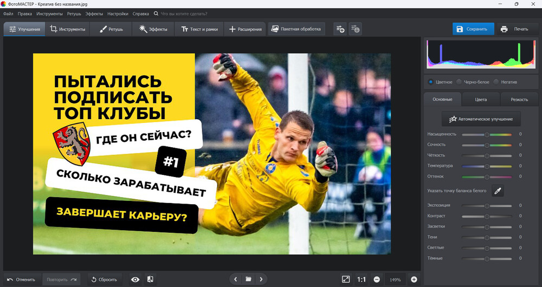The image size is (542, 287).
Task: Select the Черно-белое radio option
Action: (x=459, y=82)
